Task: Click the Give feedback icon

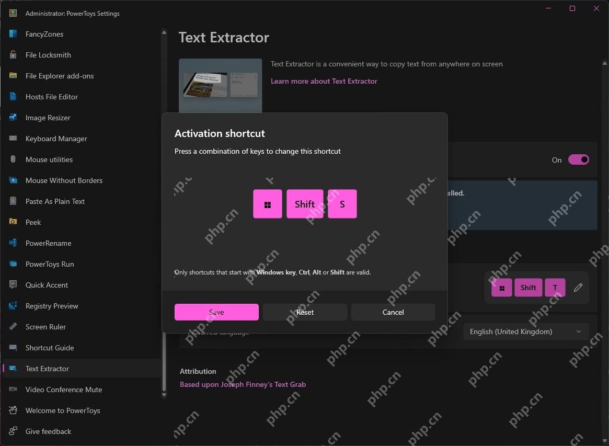Action: coord(13,431)
